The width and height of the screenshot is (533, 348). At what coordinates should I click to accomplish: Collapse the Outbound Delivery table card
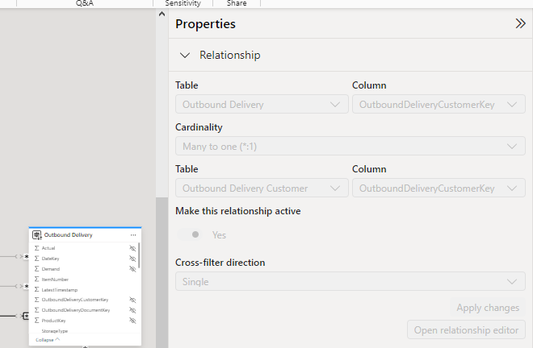[x=48, y=339]
